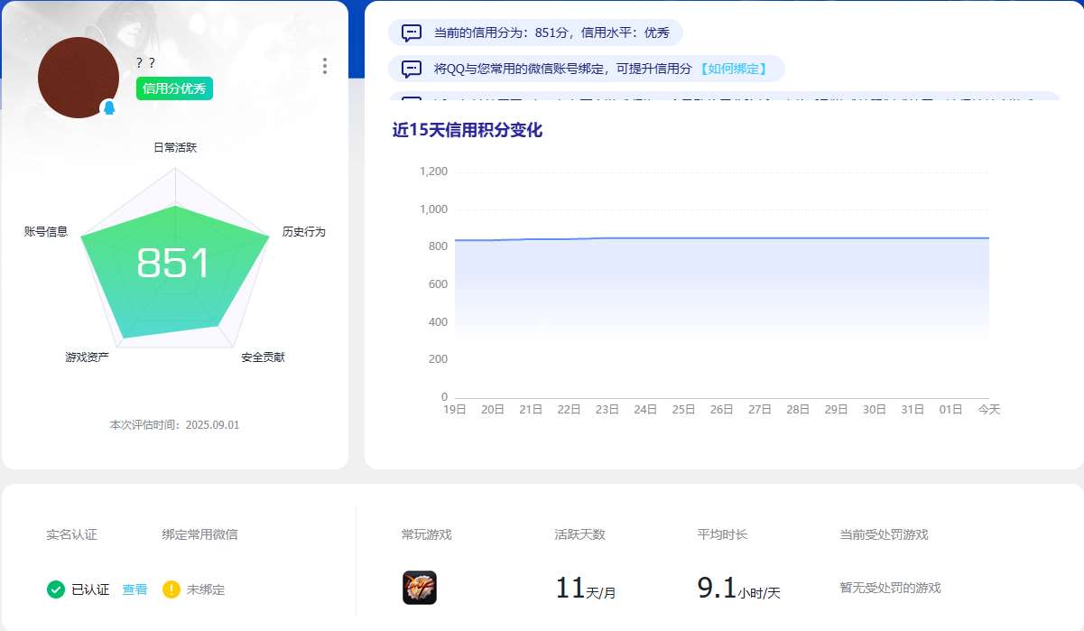Click the green 信用分优秀 badge
1084x631 pixels.
174,88
